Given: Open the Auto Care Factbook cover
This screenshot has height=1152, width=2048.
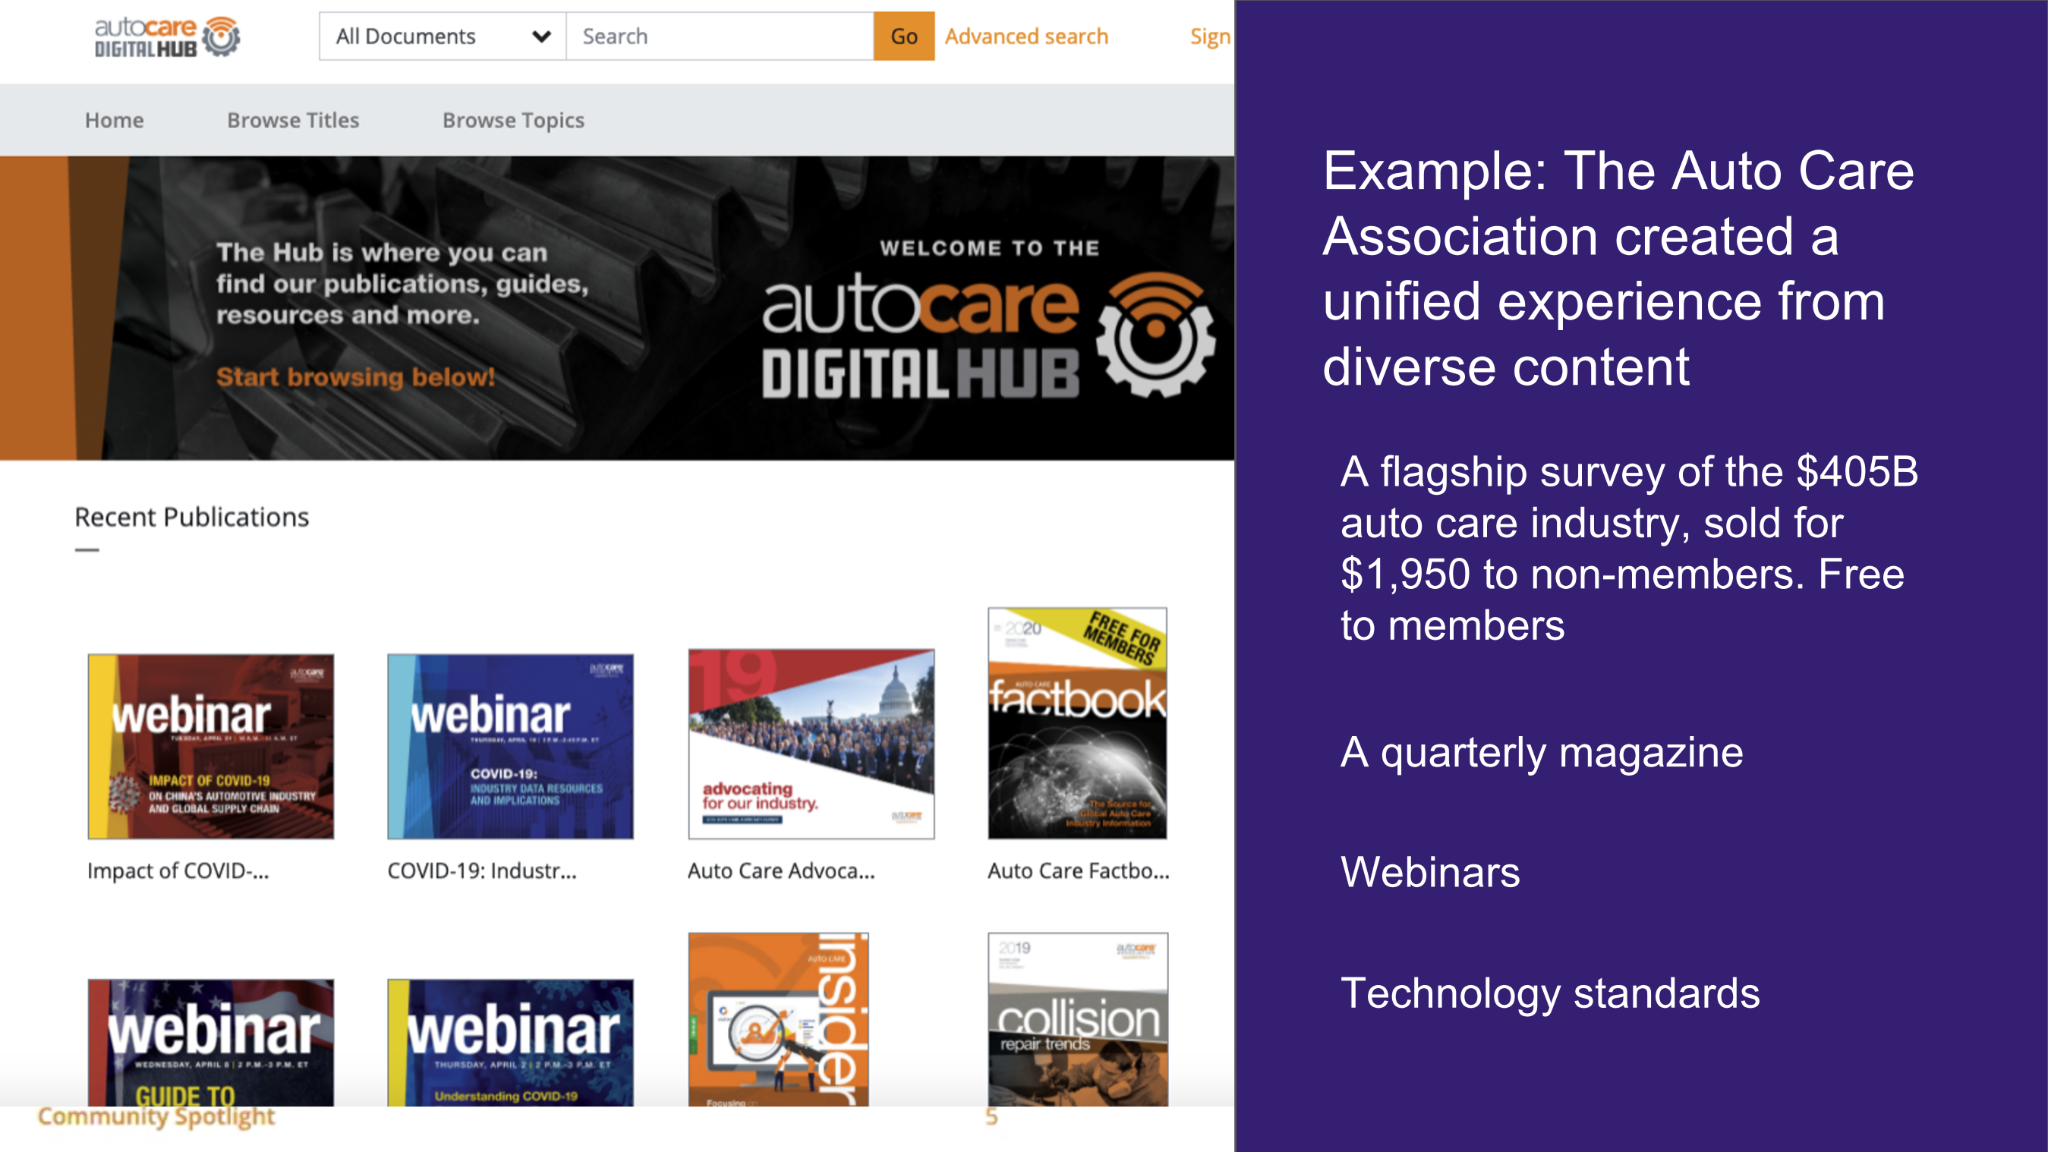Looking at the screenshot, I should [1077, 723].
